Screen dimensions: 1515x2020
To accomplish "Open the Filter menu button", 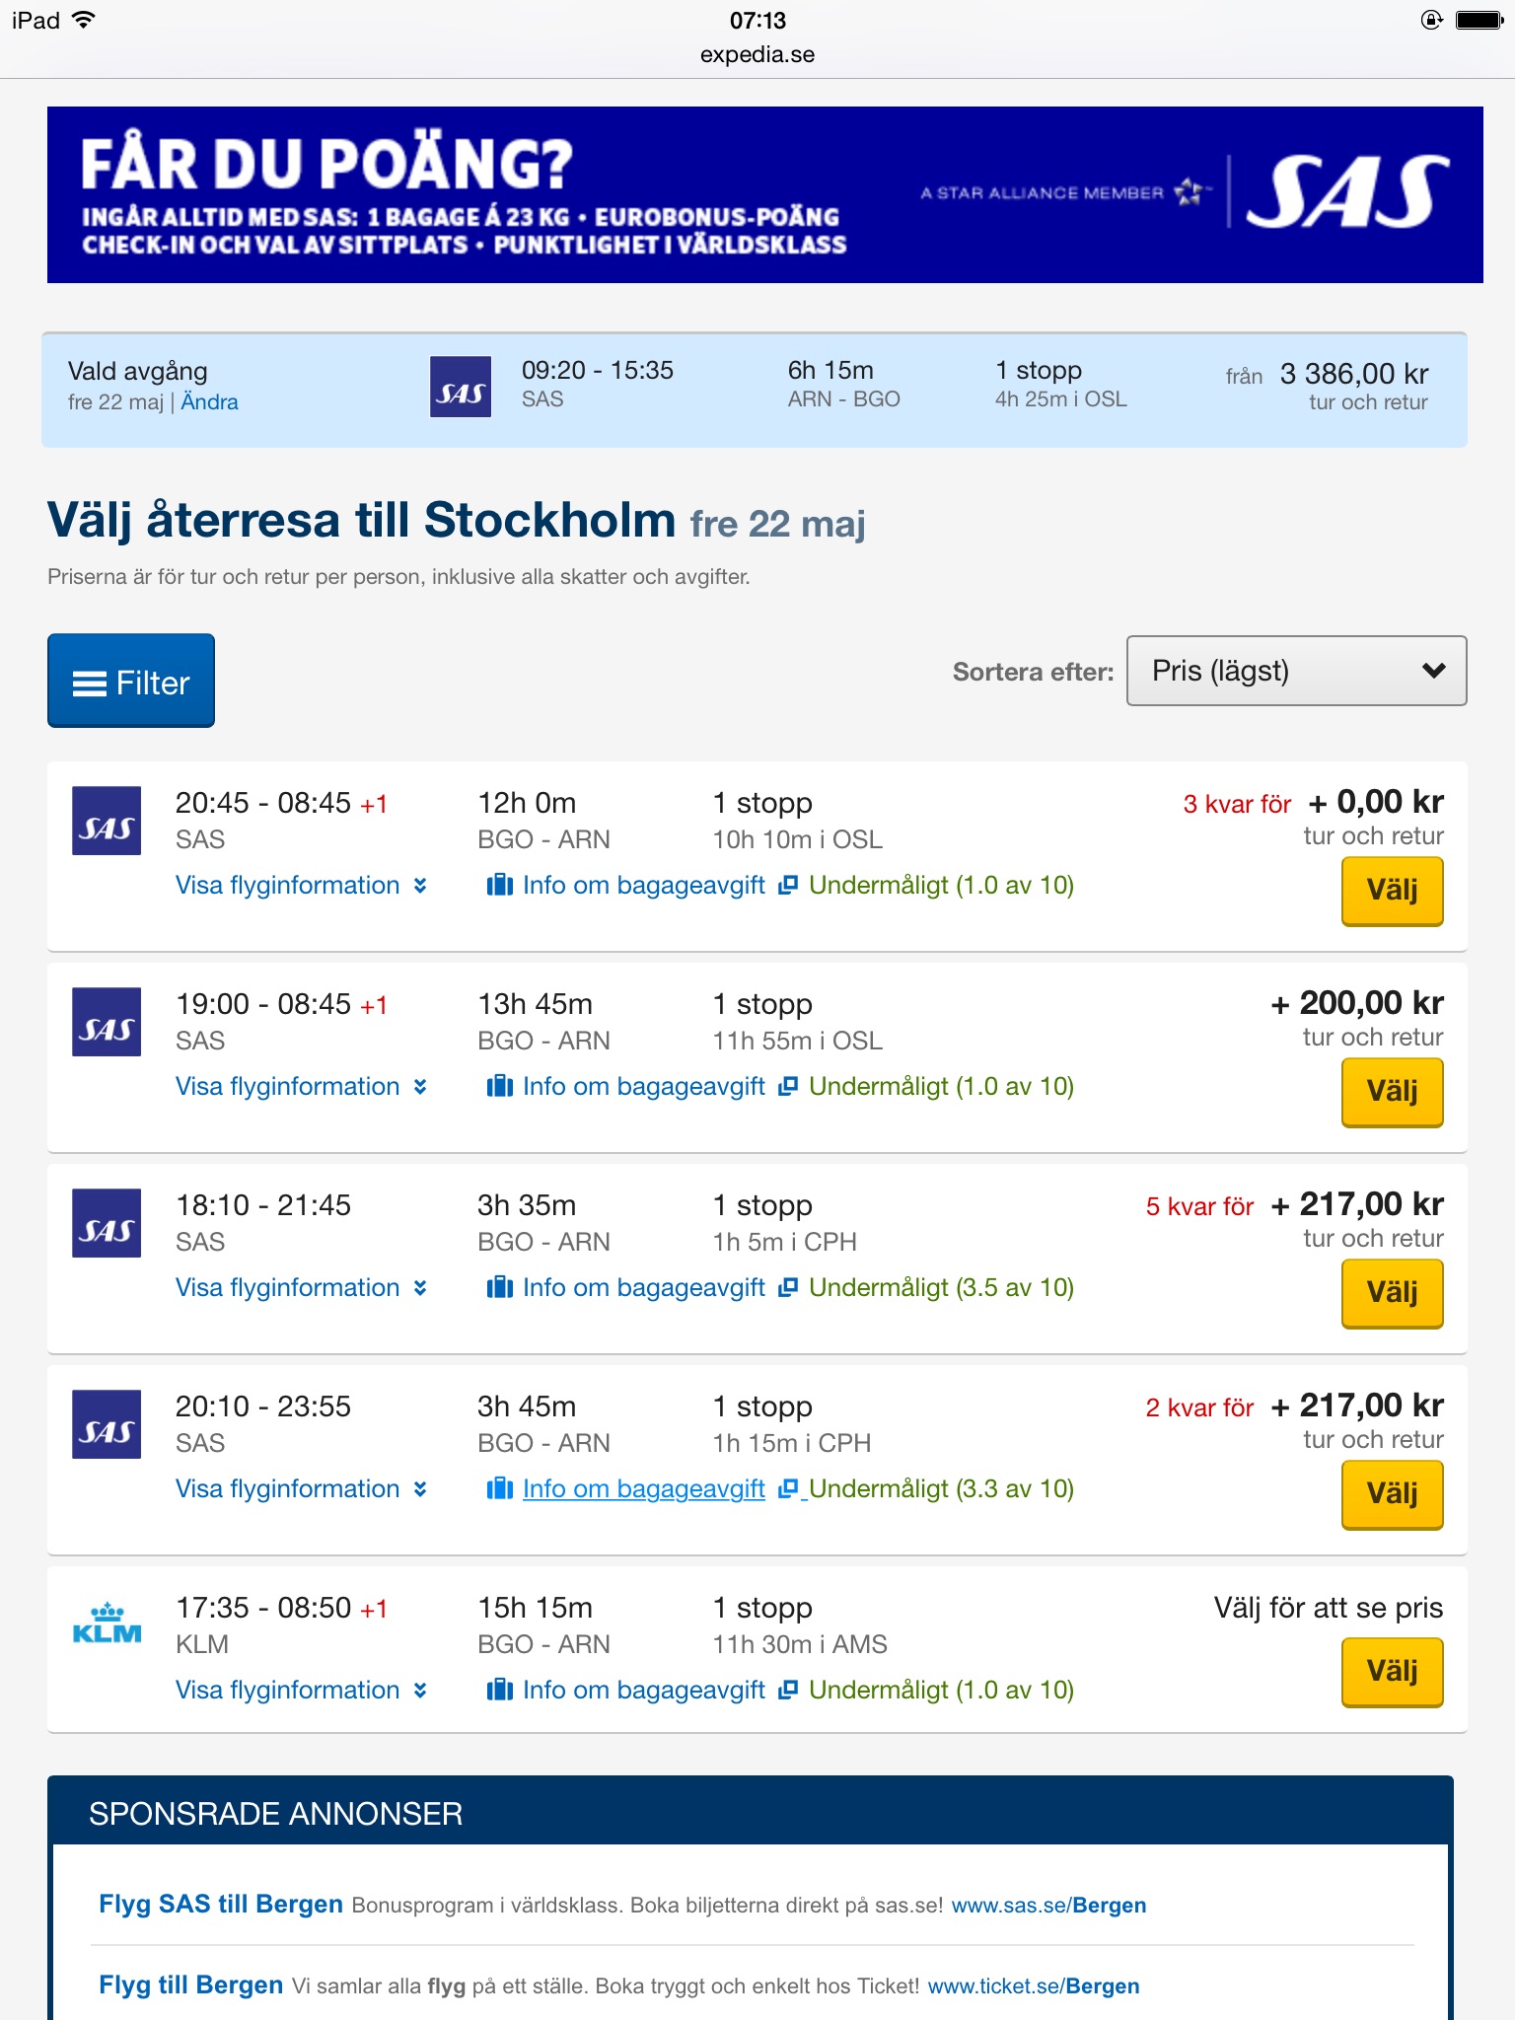I will (131, 681).
